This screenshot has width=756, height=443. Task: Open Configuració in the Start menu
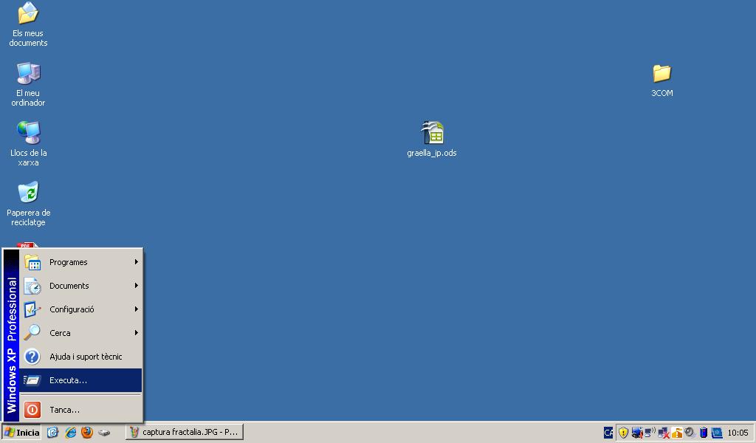click(80, 309)
